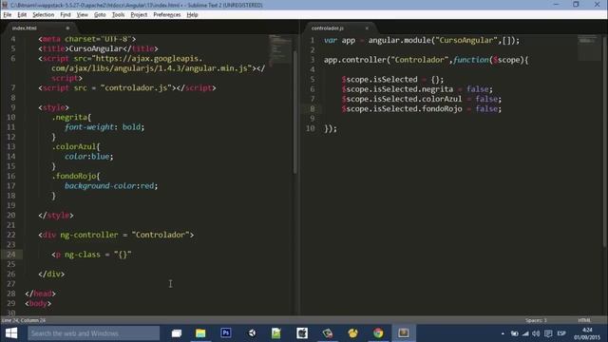Click the ESP input language indicator
The width and height of the screenshot is (608, 342).
561,333
